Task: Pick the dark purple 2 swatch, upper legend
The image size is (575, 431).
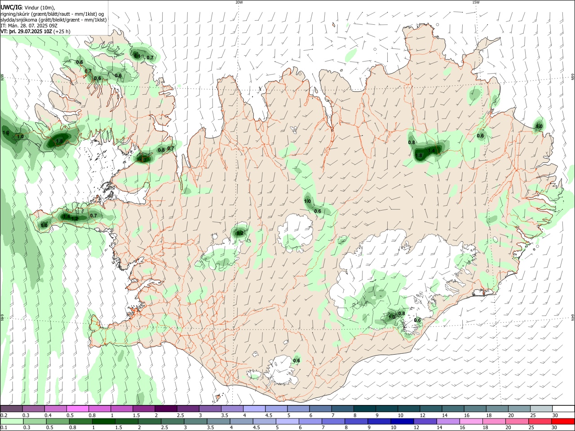Action: pyautogui.click(x=165, y=409)
